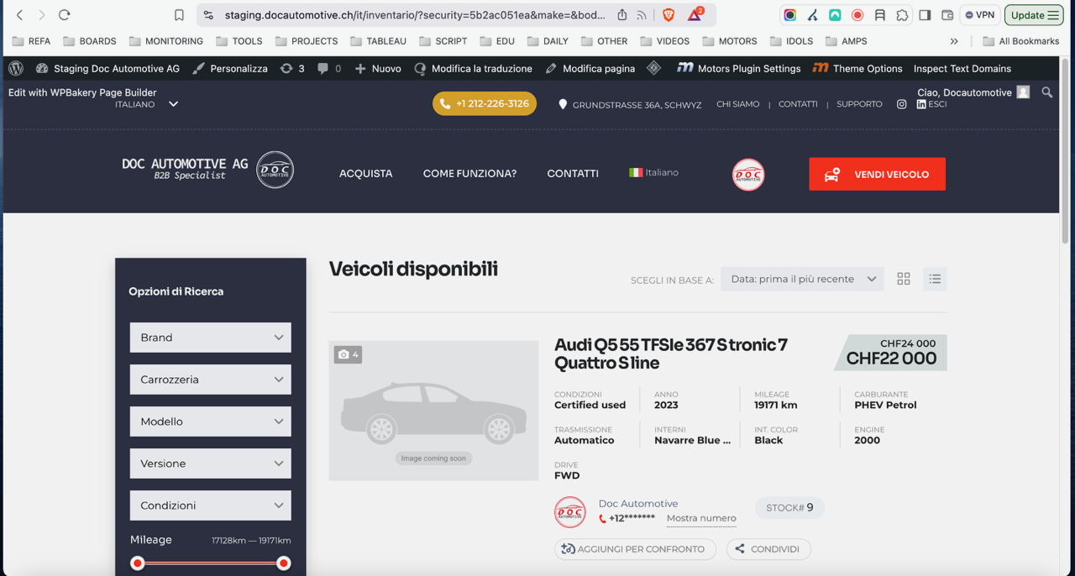Open the share icon in address bar
This screenshot has height=576, width=1075.
tap(621, 15)
